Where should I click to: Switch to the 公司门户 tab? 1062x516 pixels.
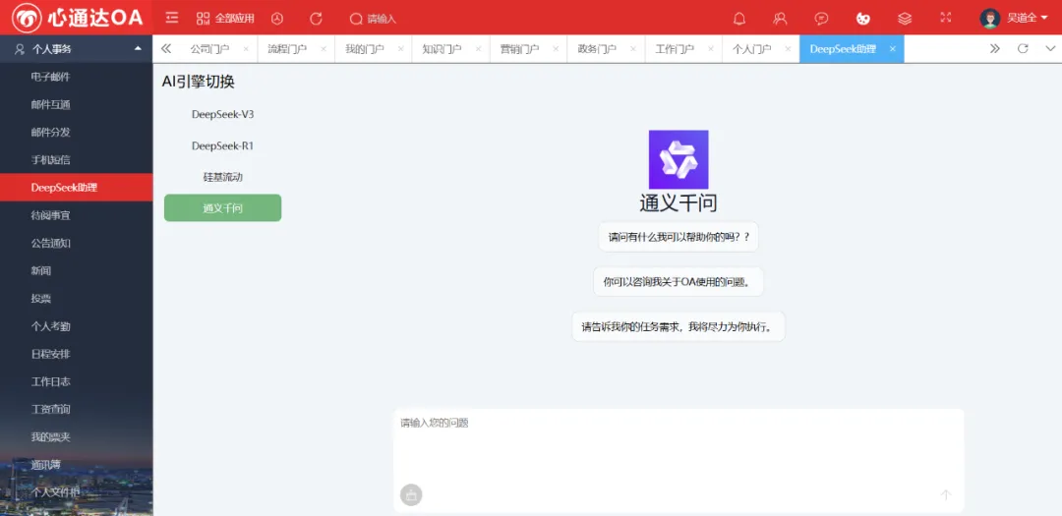tap(209, 49)
